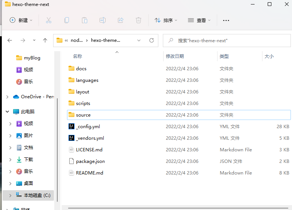Viewport: 292px width, 210px height.
Task: Click the languages folder icon
Action: [72, 80]
